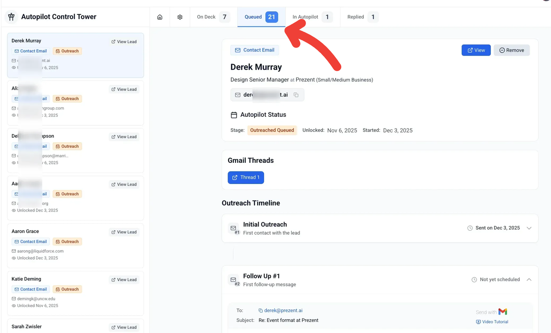Click the control tower logo icon

11,17
